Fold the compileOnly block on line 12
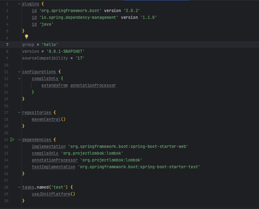 (x=19, y=78)
